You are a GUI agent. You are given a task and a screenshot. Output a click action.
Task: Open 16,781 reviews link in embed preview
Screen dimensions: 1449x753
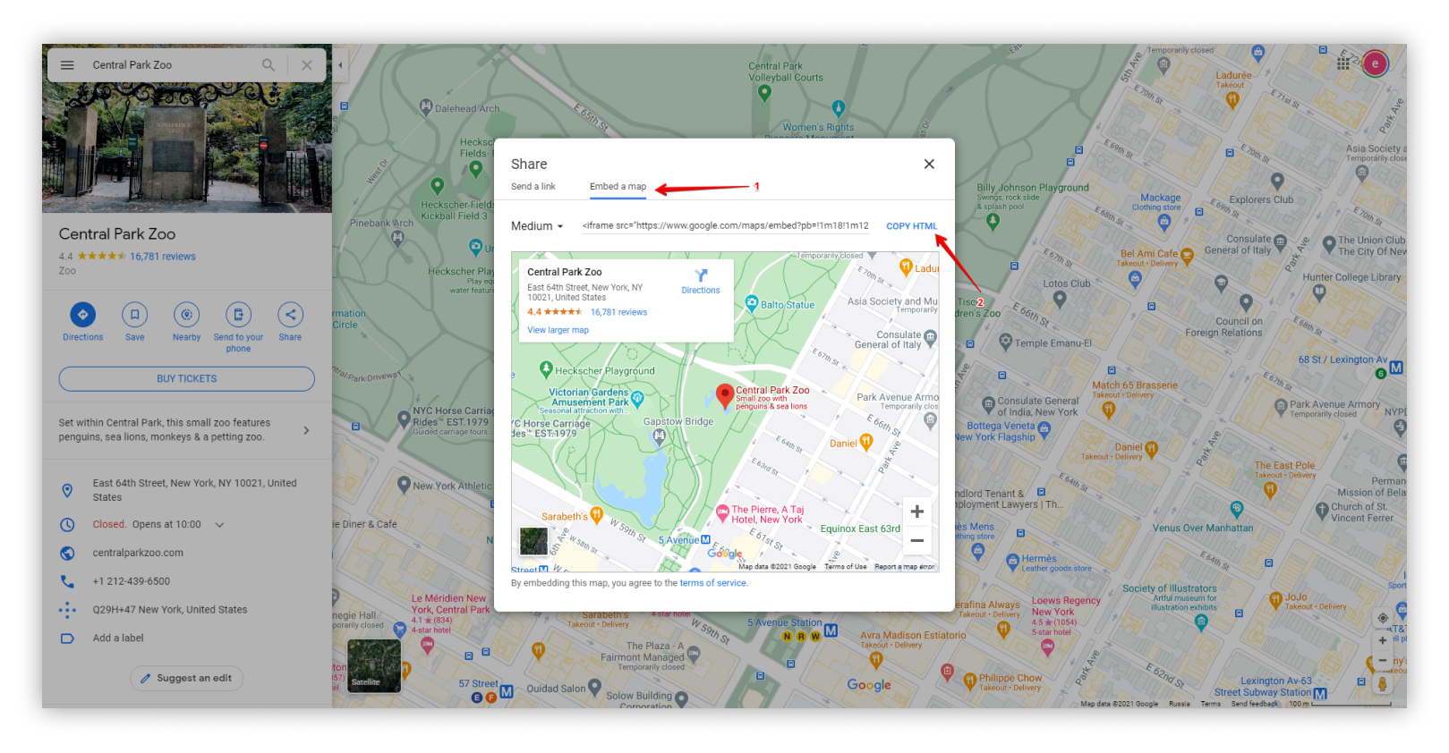[x=618, y=312]
